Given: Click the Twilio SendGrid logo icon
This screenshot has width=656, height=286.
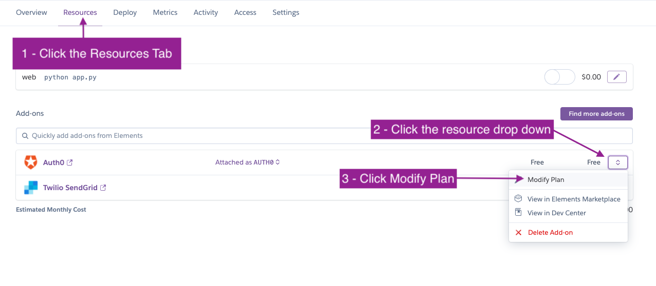Looking at the screenshot, I should 31,188.
